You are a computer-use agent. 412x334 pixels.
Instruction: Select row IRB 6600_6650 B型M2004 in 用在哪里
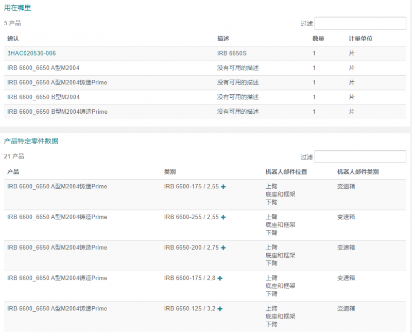pos(204,97)
